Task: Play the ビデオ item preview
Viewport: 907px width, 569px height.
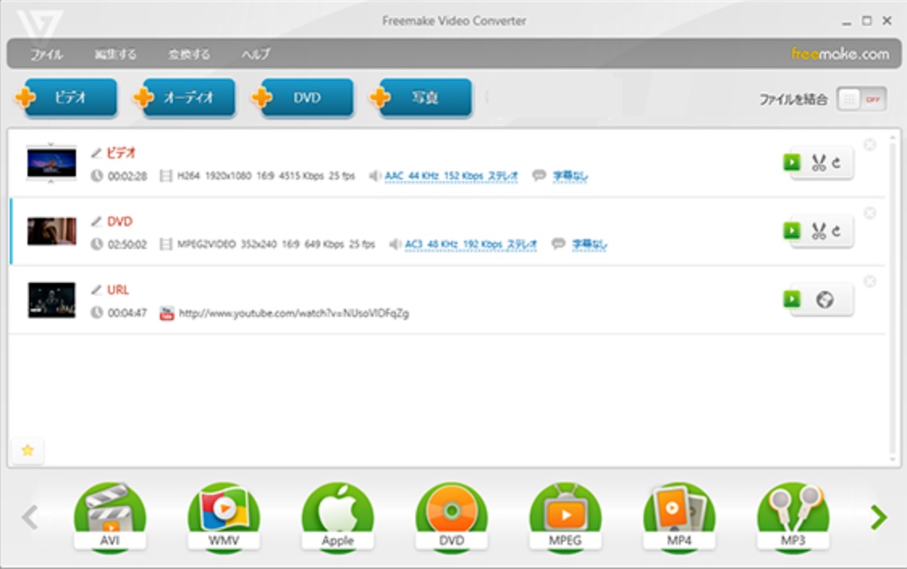Action: pyautogui.click(x=792, y=162)
